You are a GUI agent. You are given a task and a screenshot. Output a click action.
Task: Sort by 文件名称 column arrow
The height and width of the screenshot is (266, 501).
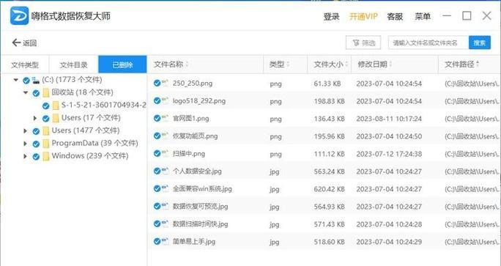pyautogui.click(x=187, y=64)
